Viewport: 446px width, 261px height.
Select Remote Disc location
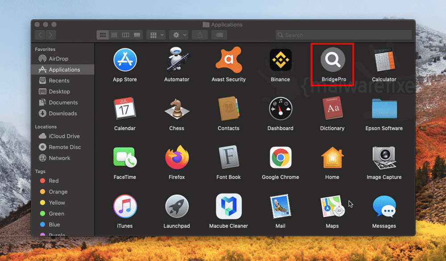coord(62,147)
